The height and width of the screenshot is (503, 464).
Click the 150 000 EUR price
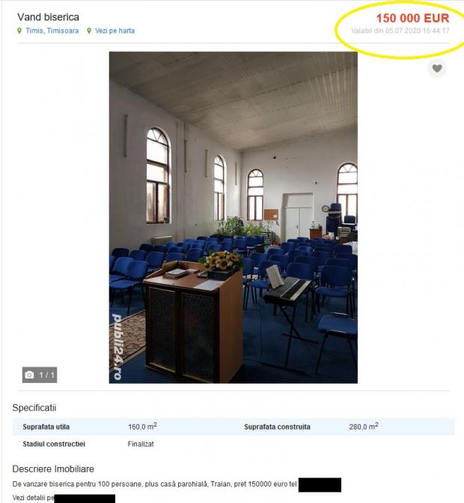tap(412, 18)
